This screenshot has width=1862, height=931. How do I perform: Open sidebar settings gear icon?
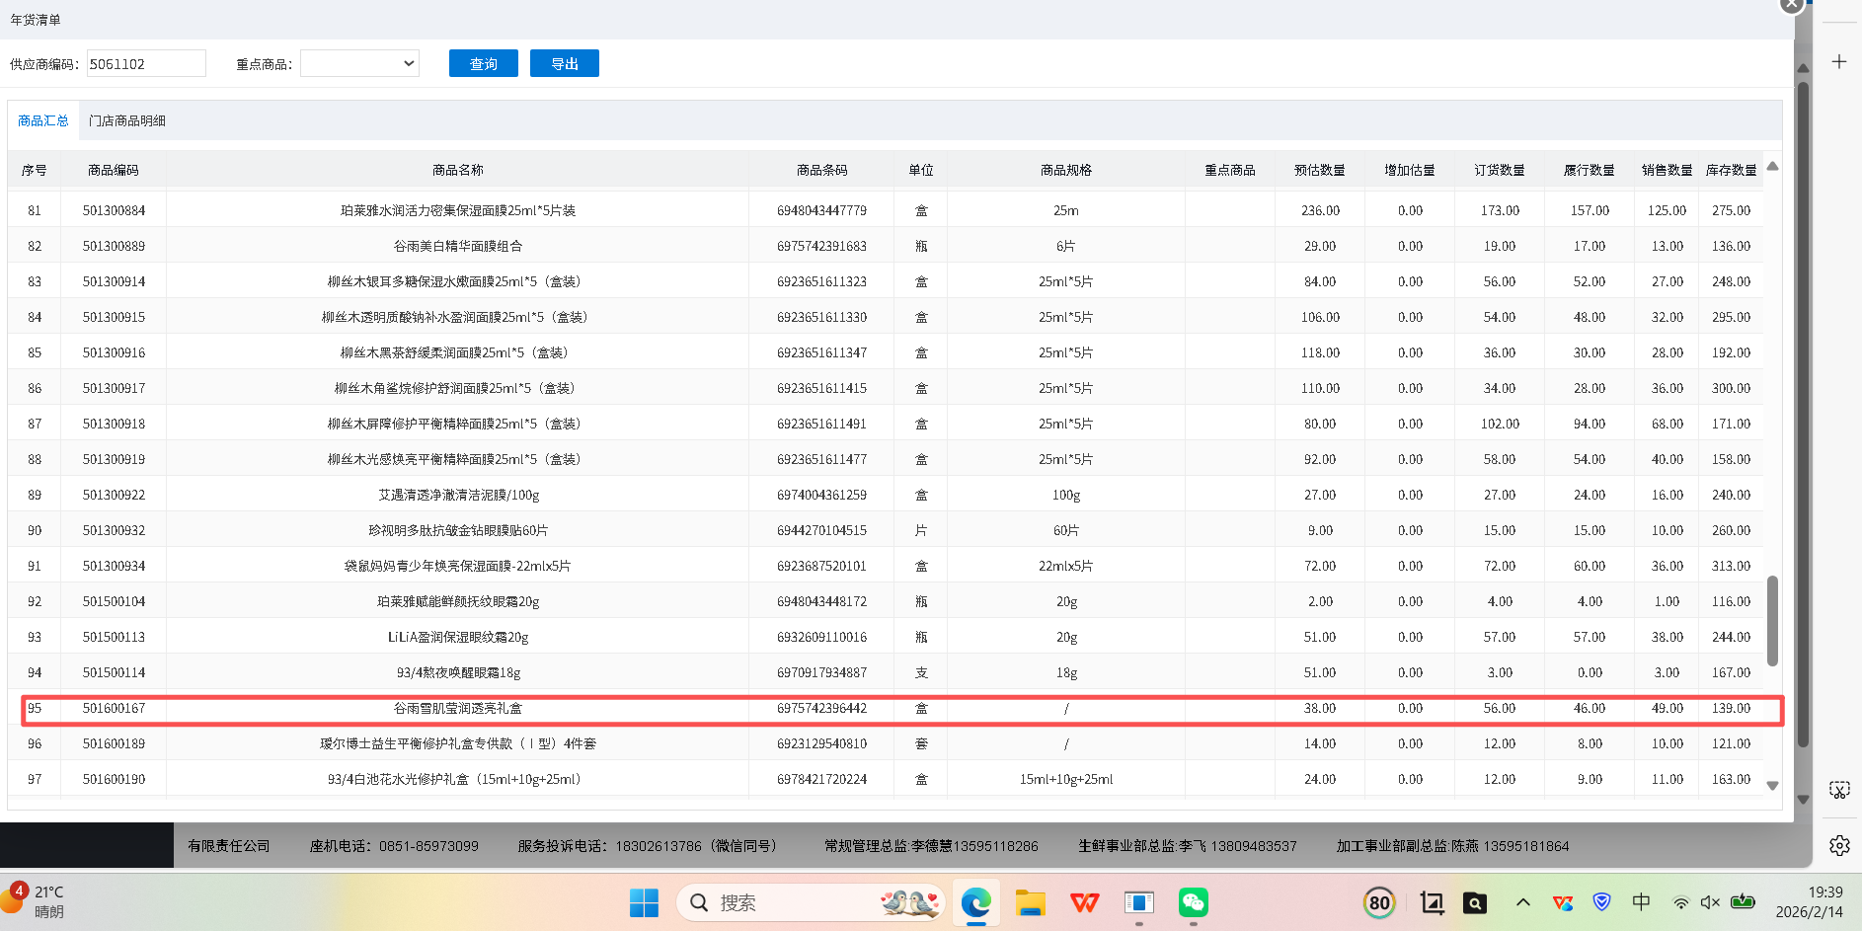(x=1838, y=846)
